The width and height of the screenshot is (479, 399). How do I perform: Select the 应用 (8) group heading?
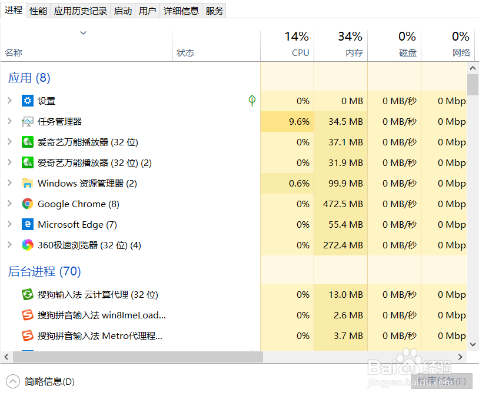coord(29,78)
